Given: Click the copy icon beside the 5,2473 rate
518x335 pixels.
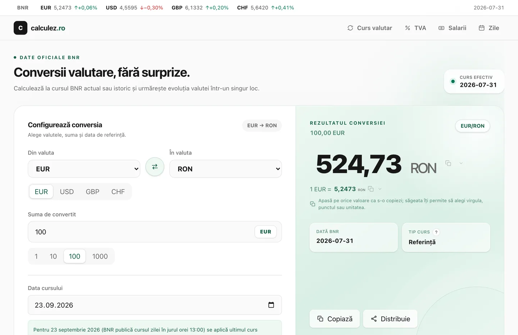Looking at the screenshot, I should pyautogui.click(x=371, y=189).
